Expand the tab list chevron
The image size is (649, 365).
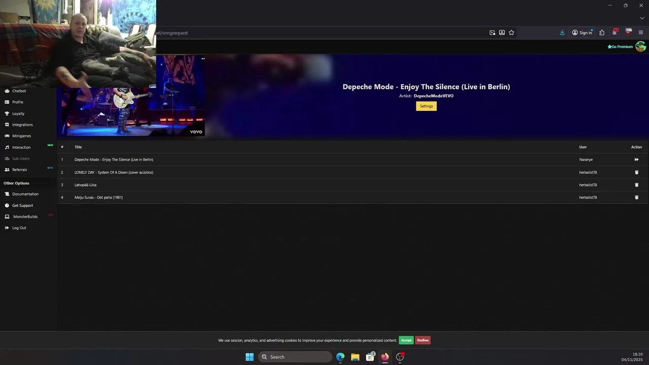pos(642,18)
